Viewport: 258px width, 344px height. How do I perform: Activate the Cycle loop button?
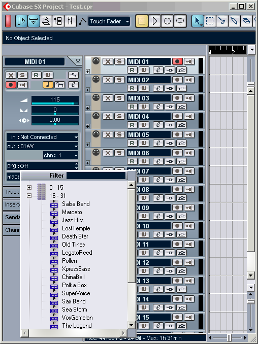click(180, 21)
